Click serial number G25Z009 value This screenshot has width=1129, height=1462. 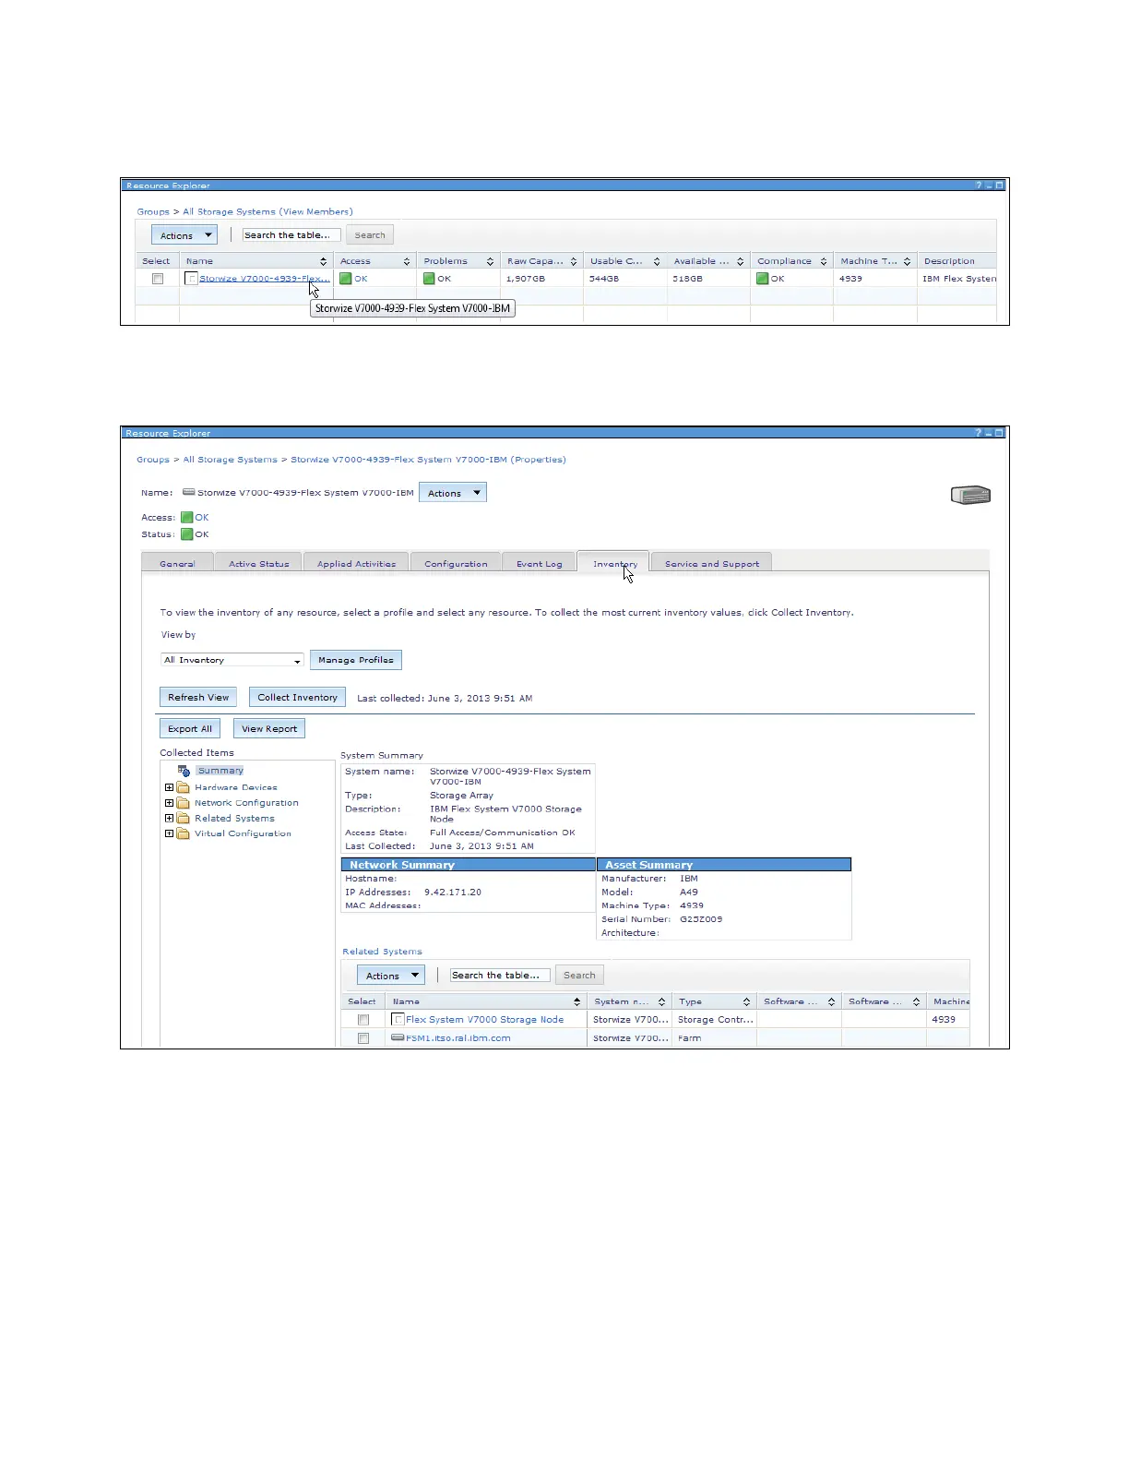701,919
